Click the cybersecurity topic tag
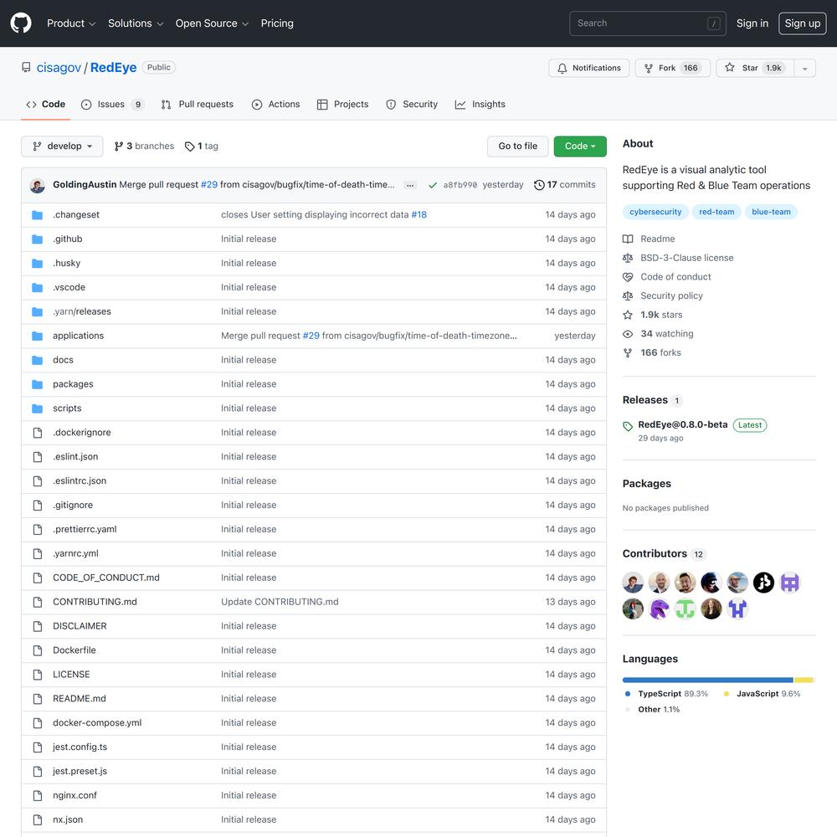Image resolution: width=837 pixels, height=837 pixels. coord(655,212)
